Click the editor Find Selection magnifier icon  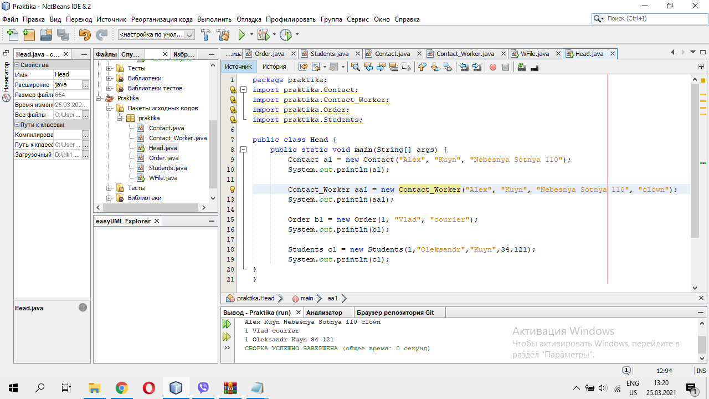tap(356, 67)
